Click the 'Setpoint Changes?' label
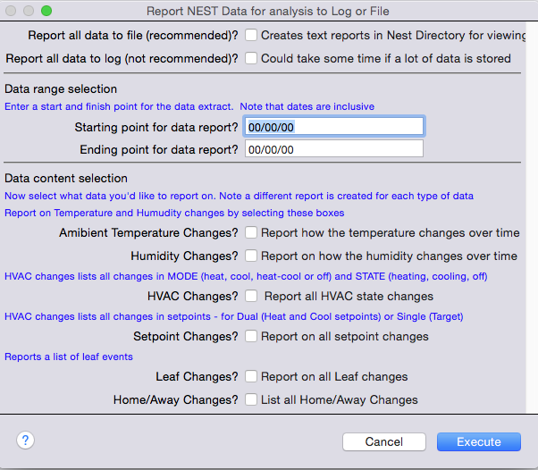The image size is (538, 470). pyautogui.click(x=186, y=337)
